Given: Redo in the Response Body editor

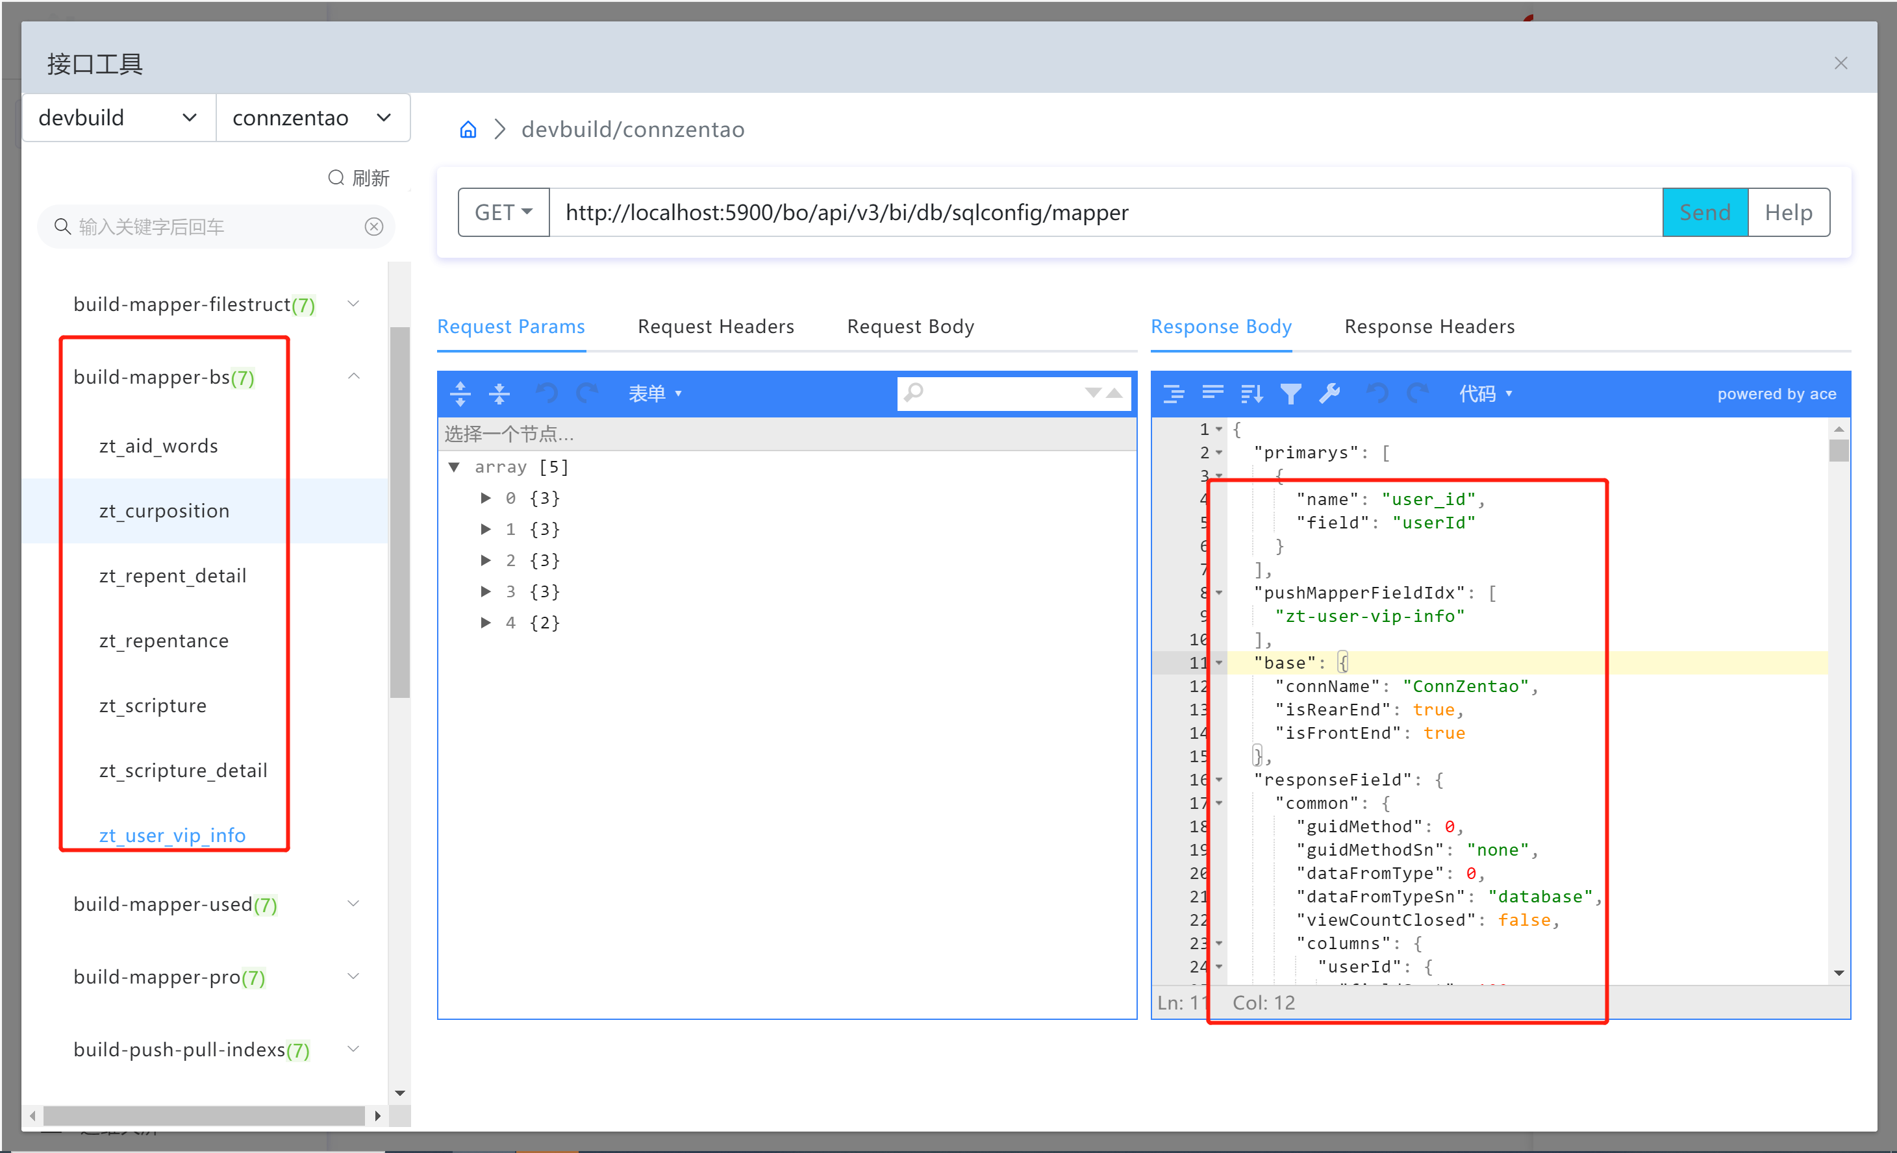Looking at the screenshot, I should coord(1417,393).
